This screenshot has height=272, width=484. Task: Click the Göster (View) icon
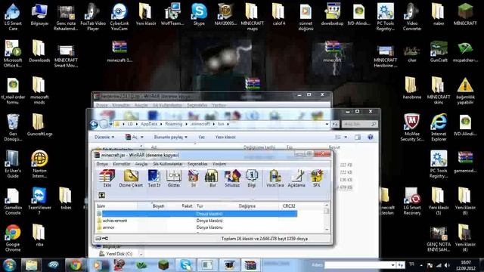[174, 178]
